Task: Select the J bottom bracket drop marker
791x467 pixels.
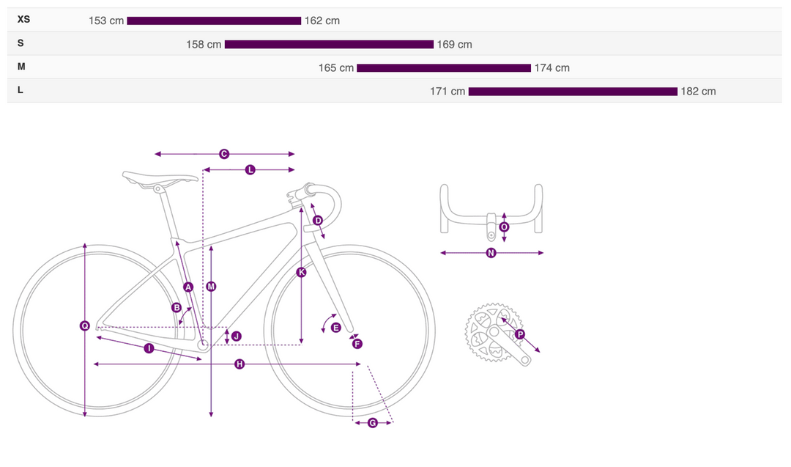Action: click(236, 336)
